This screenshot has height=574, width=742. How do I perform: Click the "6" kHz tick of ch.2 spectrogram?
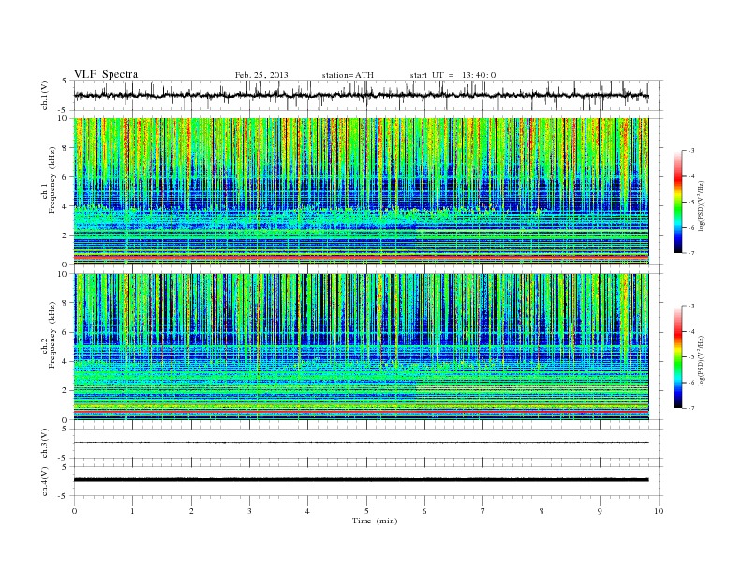[66, 332]
